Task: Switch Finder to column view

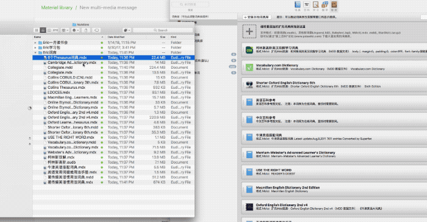Action: 49,30
